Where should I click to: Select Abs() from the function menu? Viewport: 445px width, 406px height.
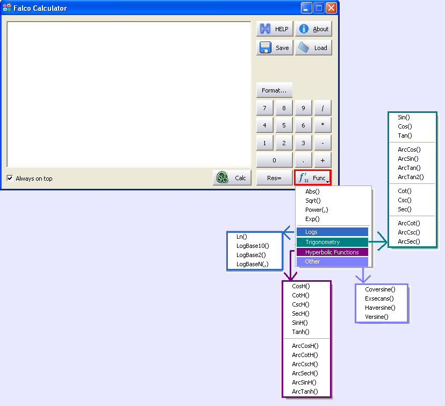pos(312,191)
